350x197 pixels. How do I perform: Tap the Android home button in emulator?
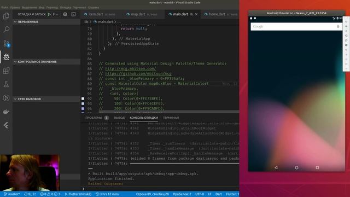click(x=296, y=167)
